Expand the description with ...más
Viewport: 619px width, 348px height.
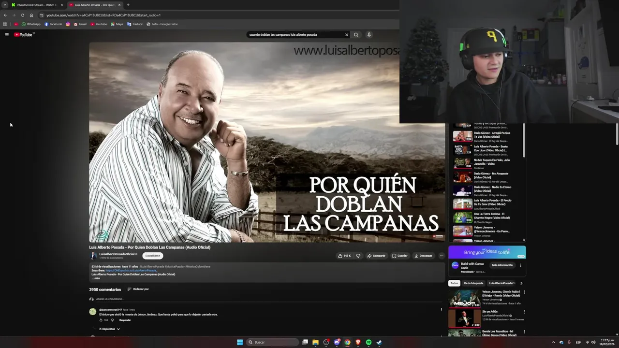coord(96,278)
